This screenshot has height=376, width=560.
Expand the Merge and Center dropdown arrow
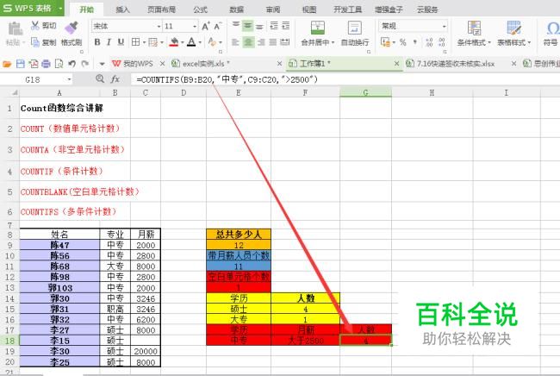pos(333,42)
